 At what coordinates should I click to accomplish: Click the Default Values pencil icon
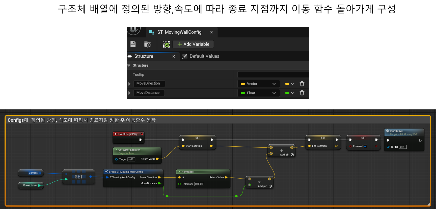[x=185, y=56]
